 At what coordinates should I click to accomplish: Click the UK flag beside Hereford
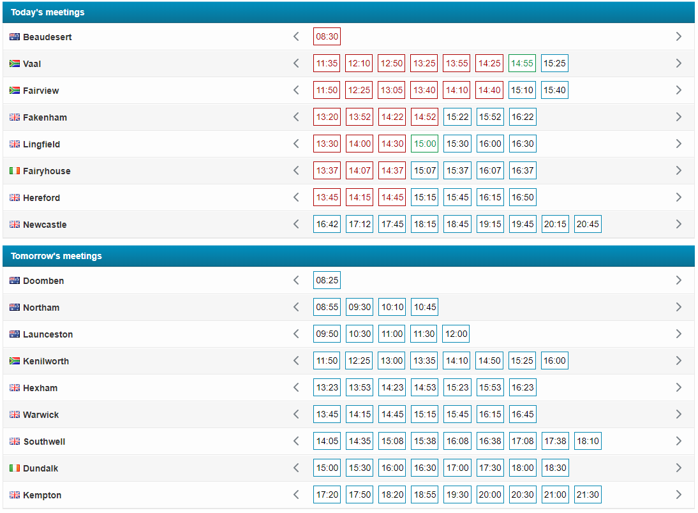click(15, 197)
